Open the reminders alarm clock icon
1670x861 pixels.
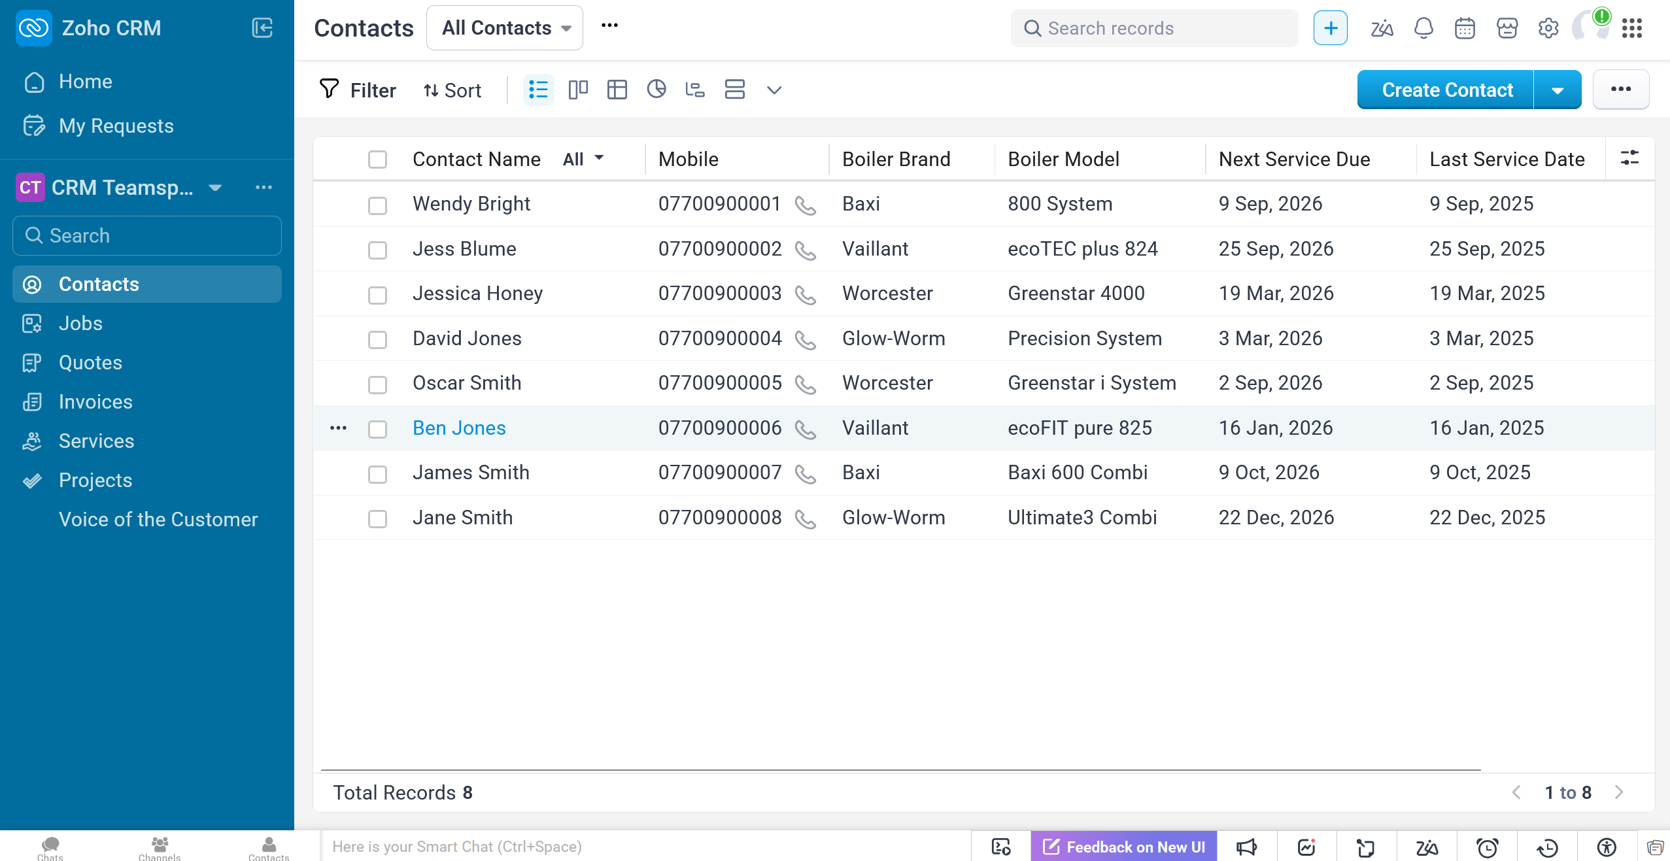pyautogui.click(x=1487, y=847)
